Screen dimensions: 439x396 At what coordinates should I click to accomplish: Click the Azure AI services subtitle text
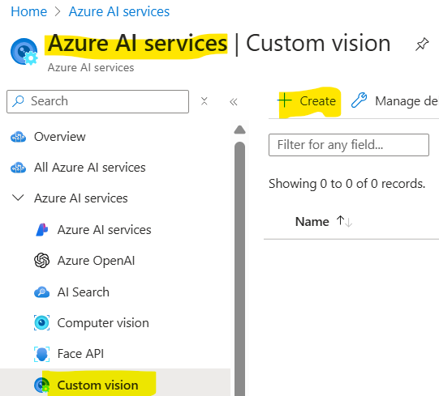(91, 68)
